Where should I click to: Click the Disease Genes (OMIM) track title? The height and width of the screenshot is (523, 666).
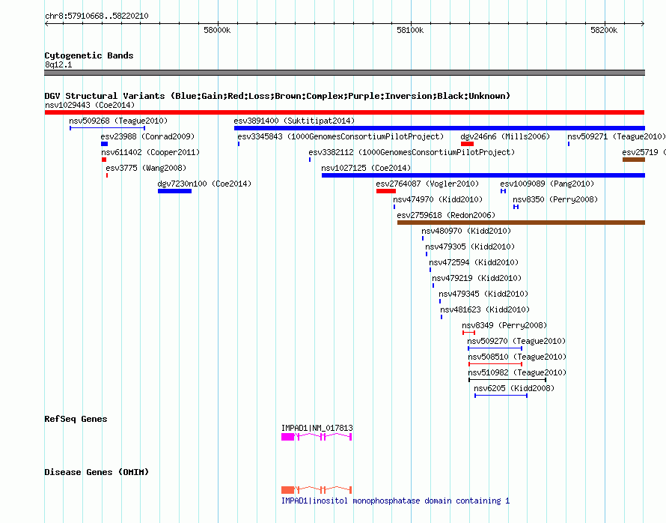click(97, 472)
